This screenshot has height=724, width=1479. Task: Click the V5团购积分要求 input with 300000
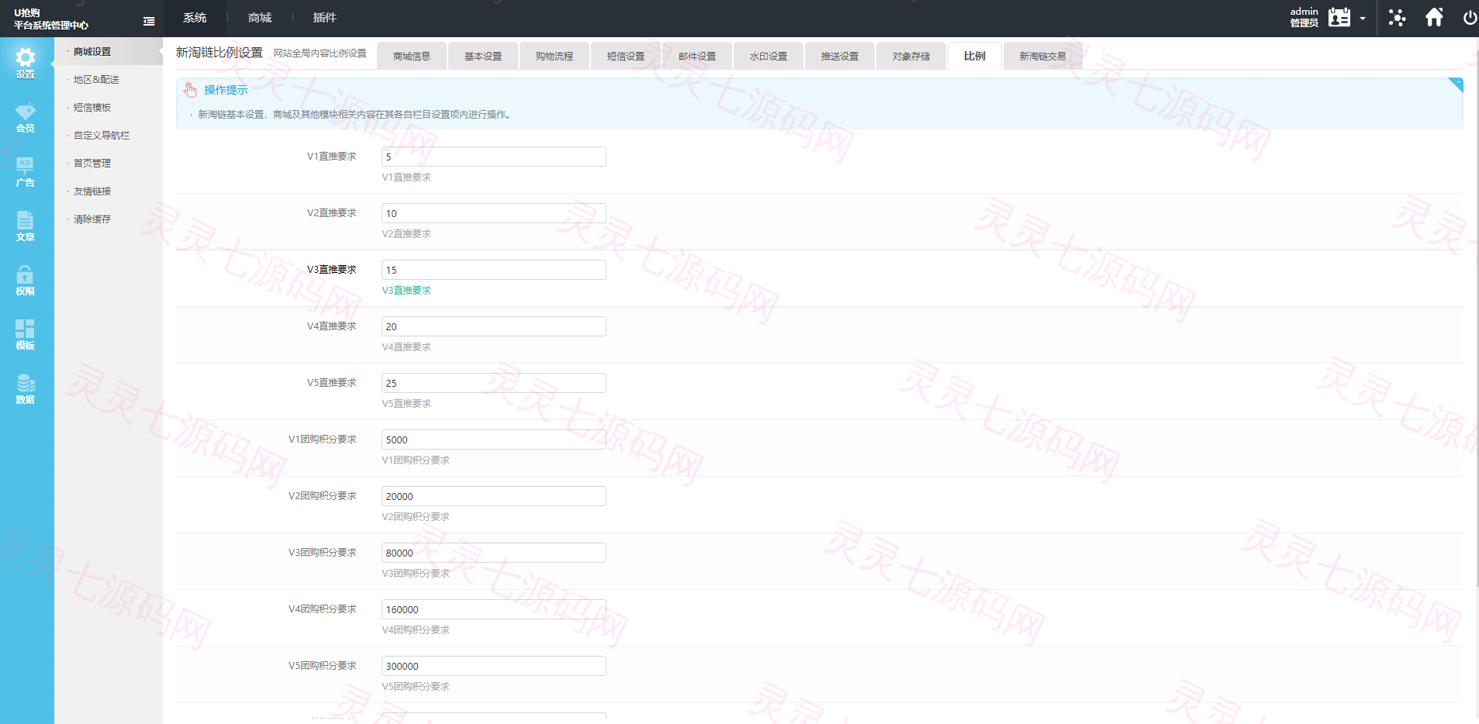[x=494, y=666]
